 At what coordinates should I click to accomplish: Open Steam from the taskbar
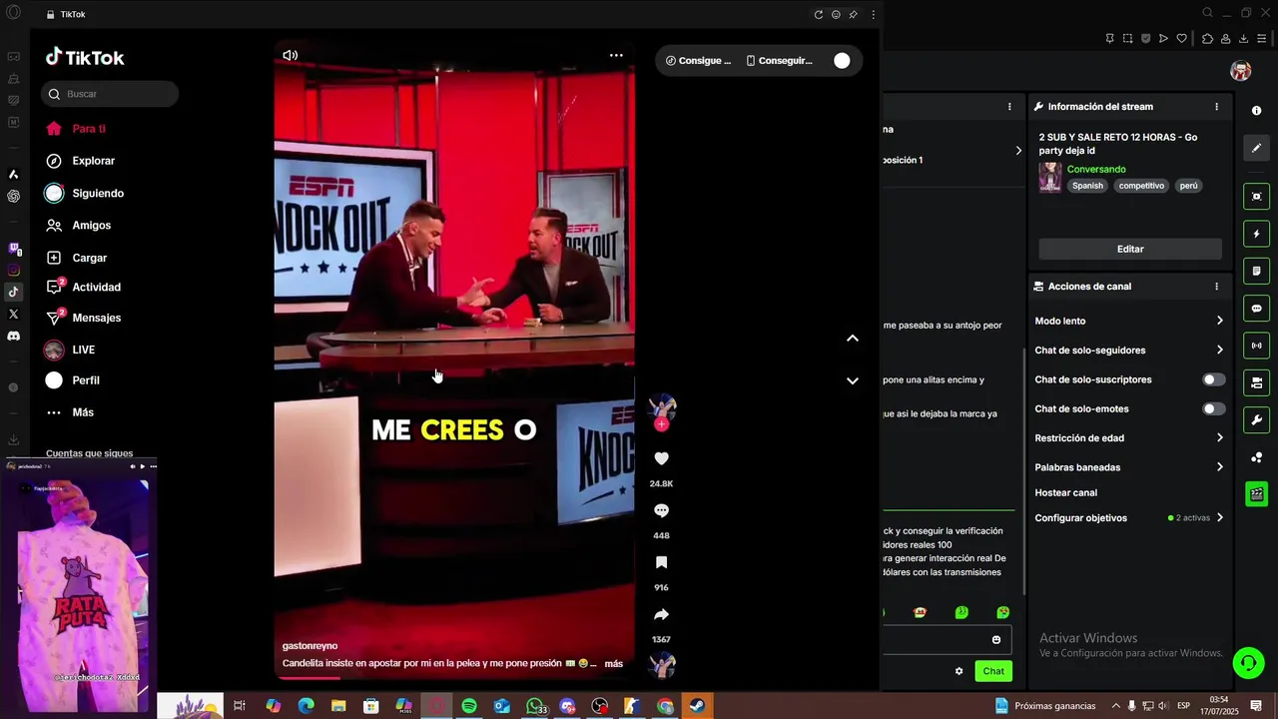(x=698, y=706)
